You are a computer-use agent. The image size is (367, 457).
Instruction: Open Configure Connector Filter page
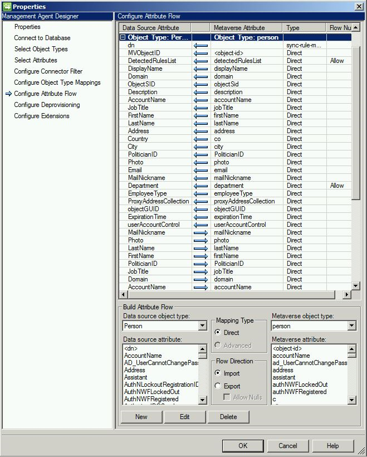point(48,71)
